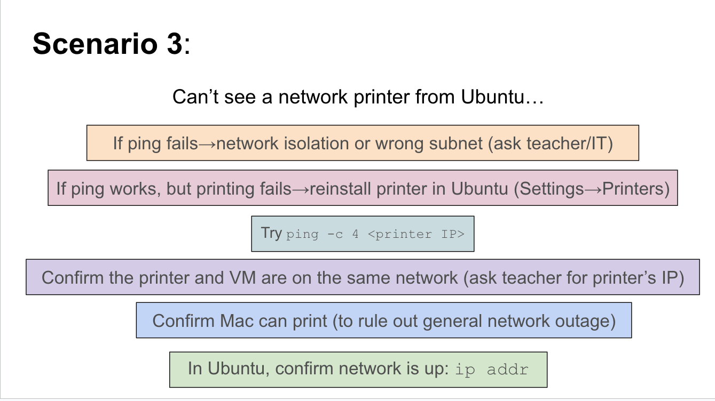Viewport: 715px width, 401px height.
Task: Click "(to rule out general network outage)" text
Action: coord(473,320)
